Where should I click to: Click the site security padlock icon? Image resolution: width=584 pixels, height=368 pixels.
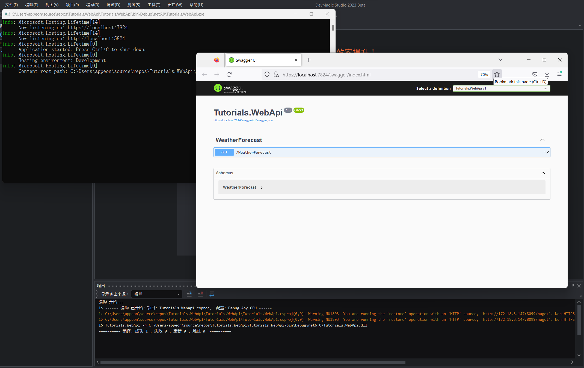276,75
